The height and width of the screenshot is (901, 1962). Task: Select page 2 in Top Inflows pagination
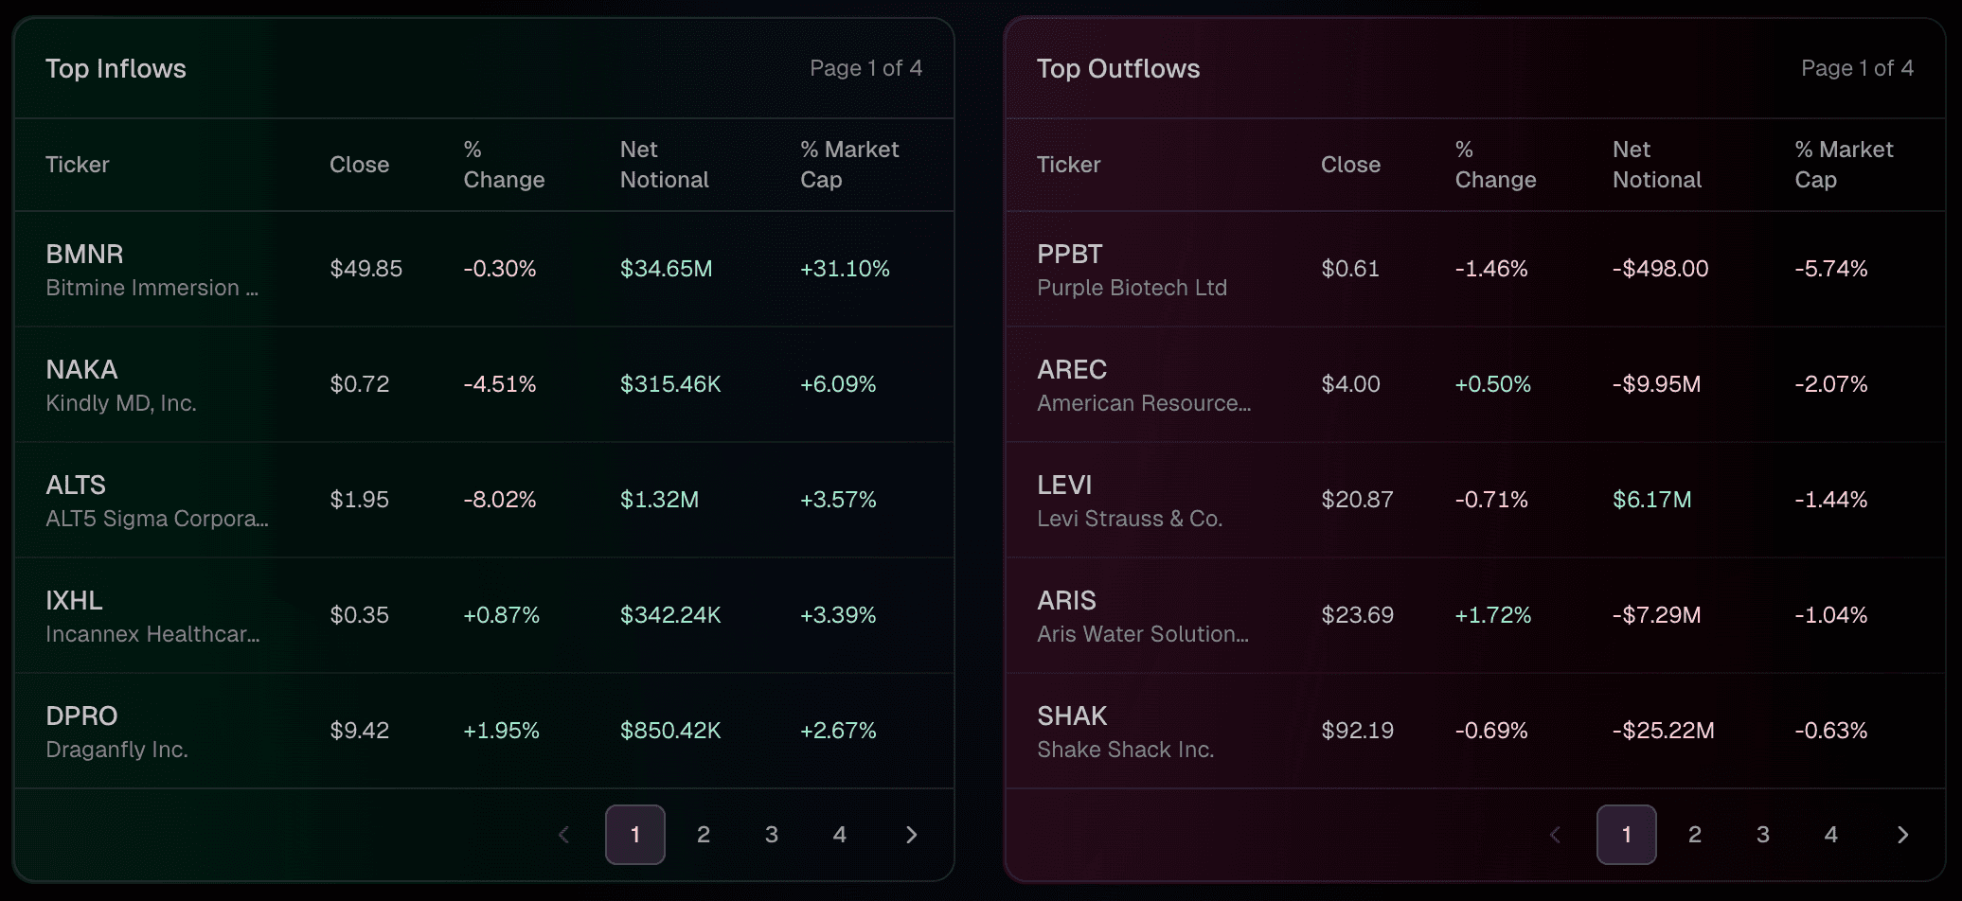pos(704,835)
